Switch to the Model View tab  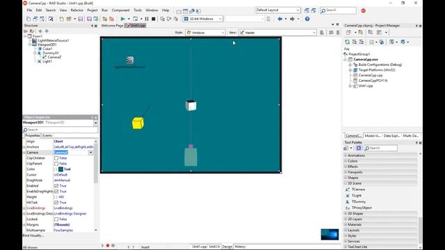[373, 136]
